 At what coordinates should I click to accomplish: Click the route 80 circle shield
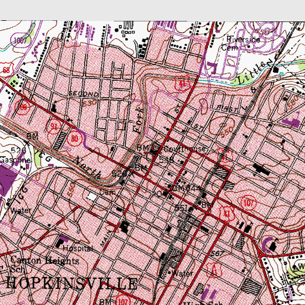click(x=74, y=138)
